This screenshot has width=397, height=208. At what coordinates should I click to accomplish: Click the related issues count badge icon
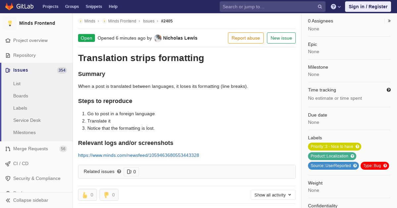tap(129, 172)
